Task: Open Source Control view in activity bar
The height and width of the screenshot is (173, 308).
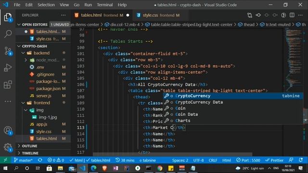Action: pos(8,51)
